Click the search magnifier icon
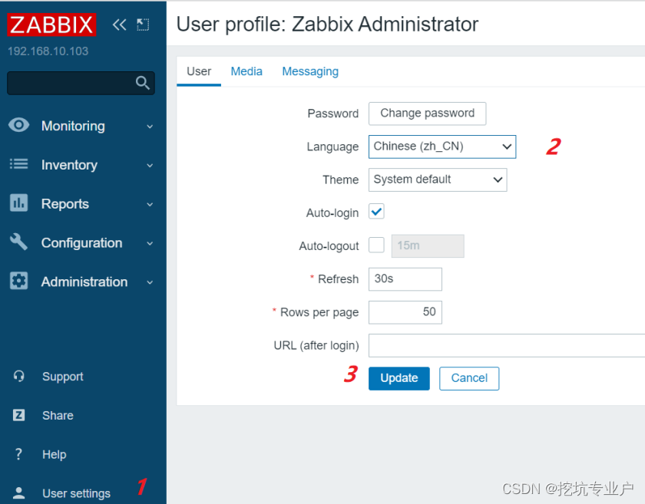 (143, 82)
